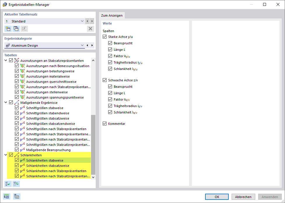Open the units and decimals icon
Screen dimensions: 285x203
coord(6,197)
